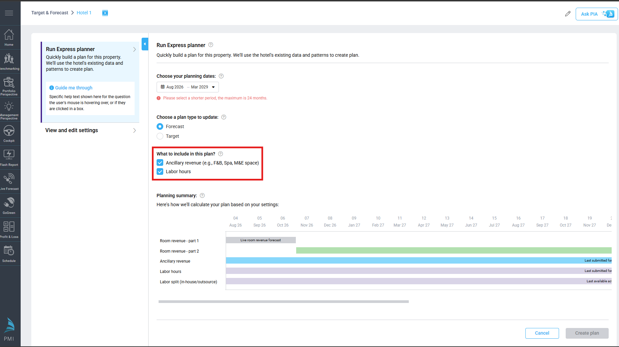Click the pencil edit icon
The width and height of the screenshot is (619, 347).
click(x=568, y=14)
